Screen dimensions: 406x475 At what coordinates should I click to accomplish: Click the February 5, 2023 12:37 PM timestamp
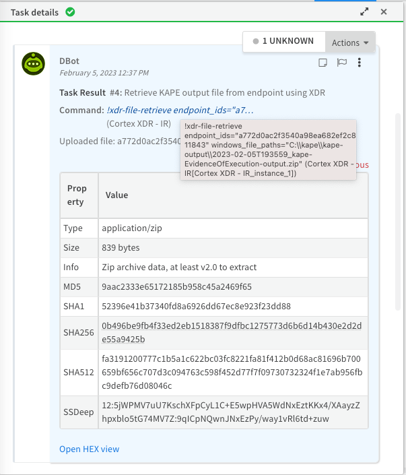point(104,73)
